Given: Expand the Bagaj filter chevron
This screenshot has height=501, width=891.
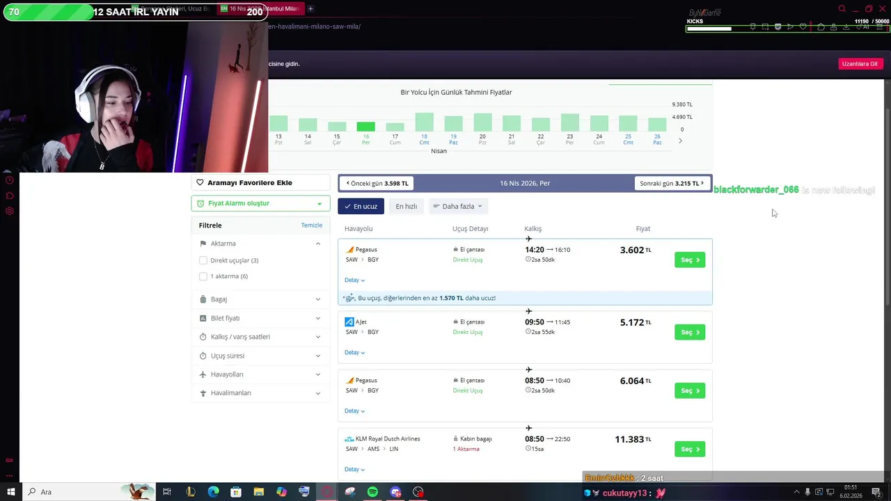Looking at the screenshot, I should [x=318, y=299].
